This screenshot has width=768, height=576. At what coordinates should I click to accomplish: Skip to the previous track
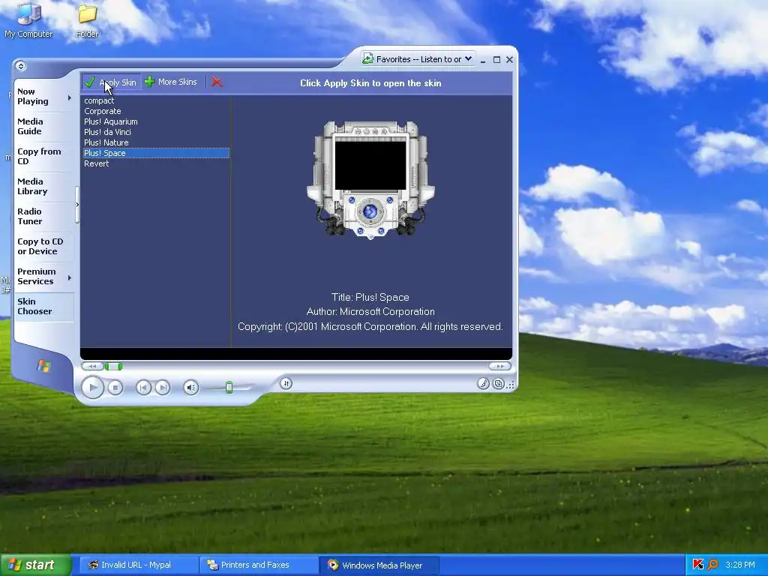pos(143,388)
